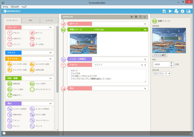This screenshot has height=137, width=194.
Task: Collapse the ストーリー section
Action: coord(50,27)
